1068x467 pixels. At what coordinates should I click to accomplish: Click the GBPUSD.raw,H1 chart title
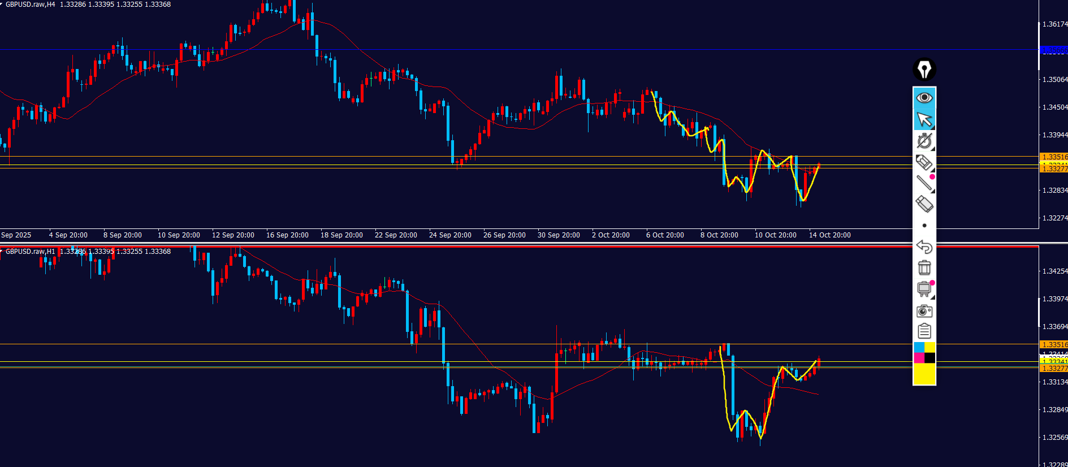[31, 252]
